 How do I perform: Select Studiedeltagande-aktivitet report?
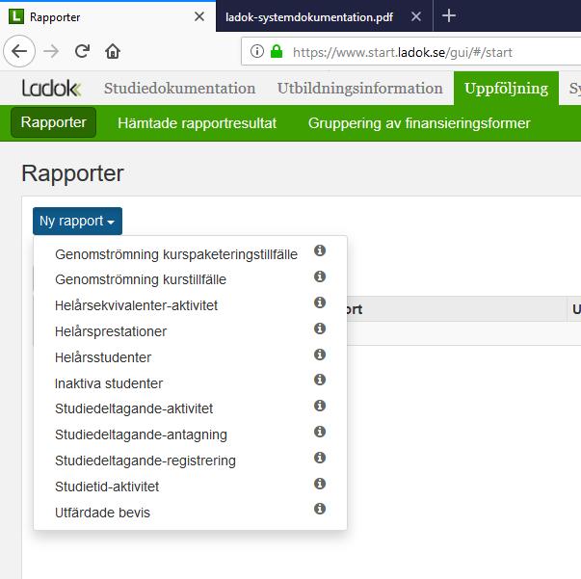click(x=134, y=408)
